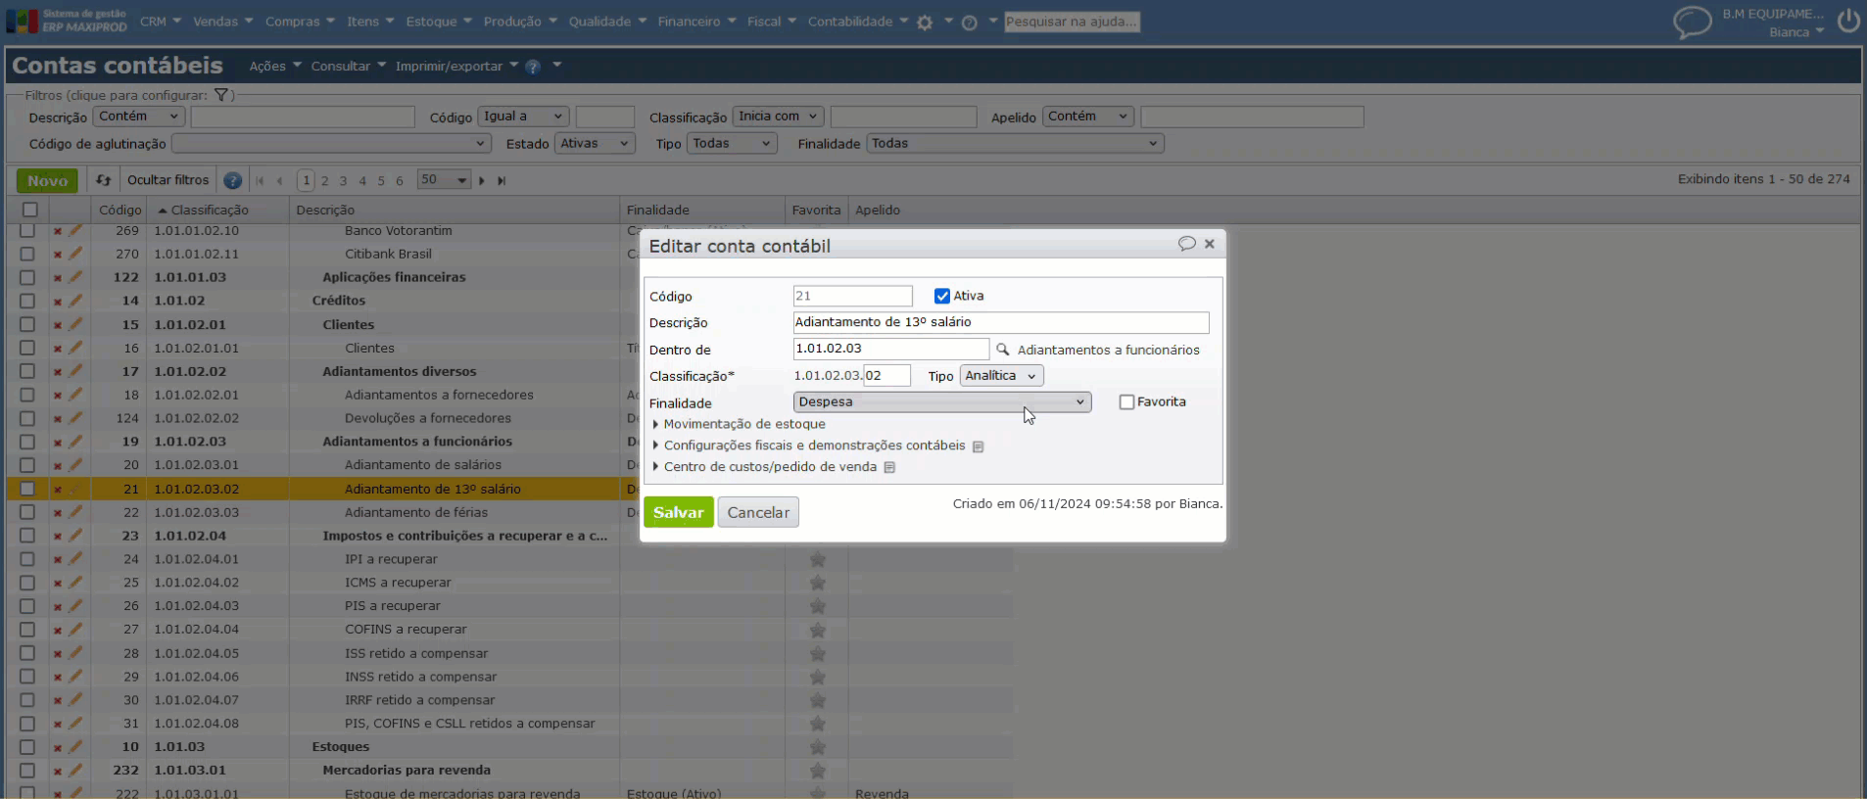
Task: Check the PIS a recuperar row checkbox
Action: click(27, 606)
